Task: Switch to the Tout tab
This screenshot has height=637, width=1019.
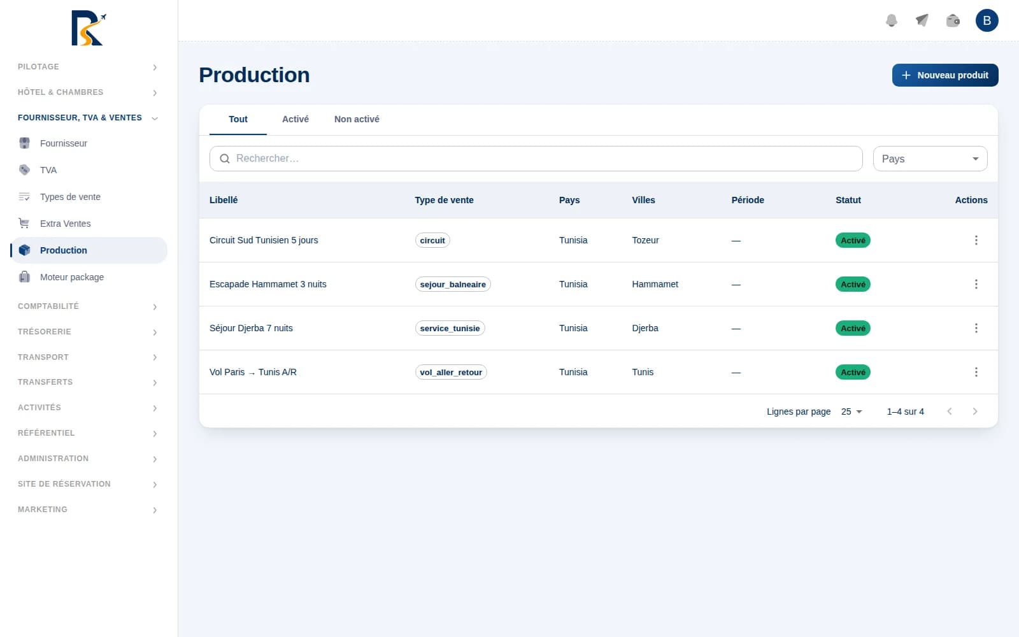Action: 238,119
